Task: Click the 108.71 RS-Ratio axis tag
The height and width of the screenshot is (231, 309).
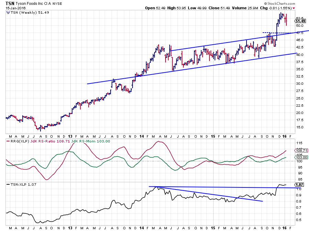Action: click(x=301, y=150)
